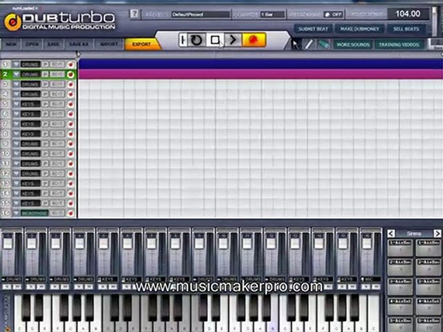Viewport: 443px width, 332px height.
Task: Click the stop transport button
Action: (215, 40)
